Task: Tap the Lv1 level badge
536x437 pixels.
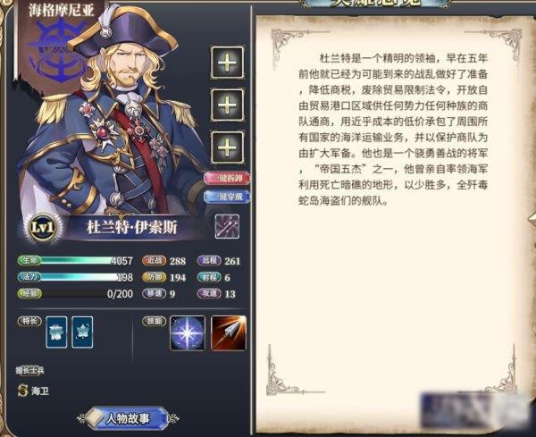Action: coord(43,227)
